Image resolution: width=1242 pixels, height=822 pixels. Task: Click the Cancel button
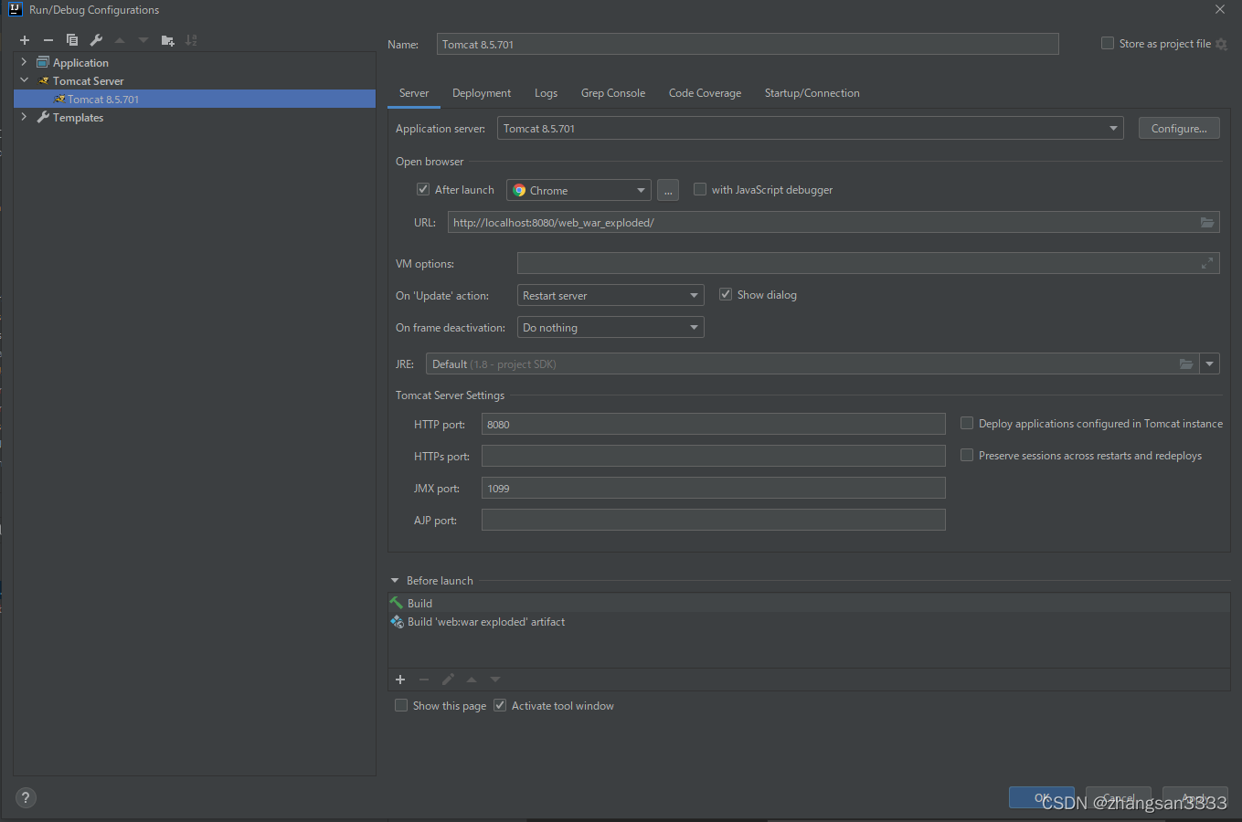(x=1119, y=797)
